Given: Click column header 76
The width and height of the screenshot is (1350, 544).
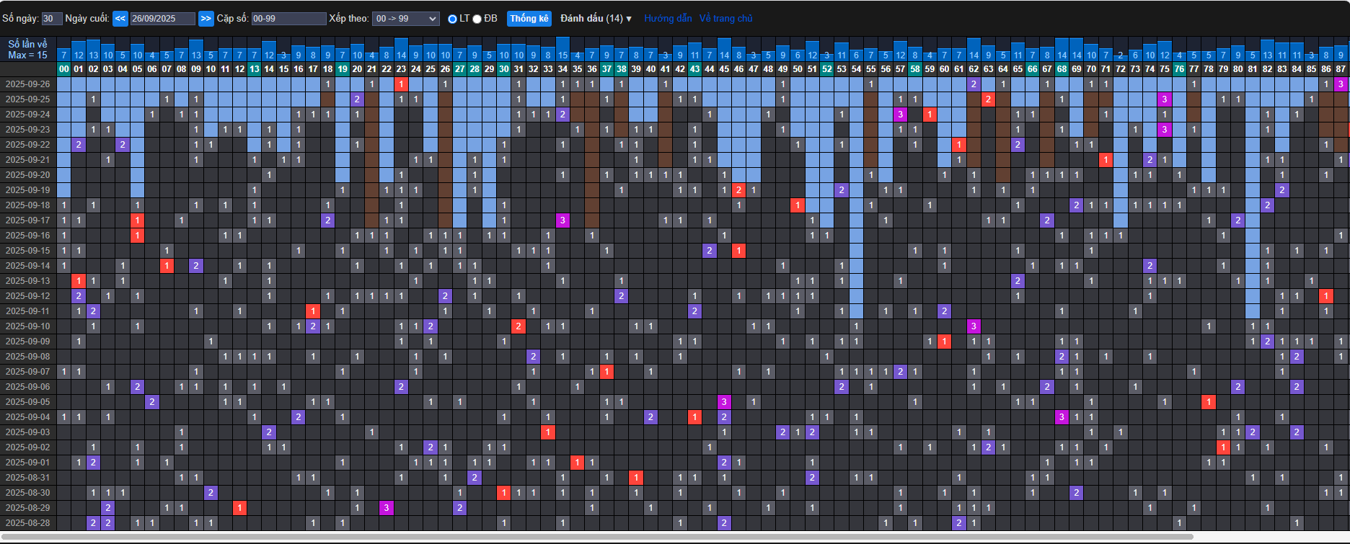Looking at the screenshot, I should 1179,69.
